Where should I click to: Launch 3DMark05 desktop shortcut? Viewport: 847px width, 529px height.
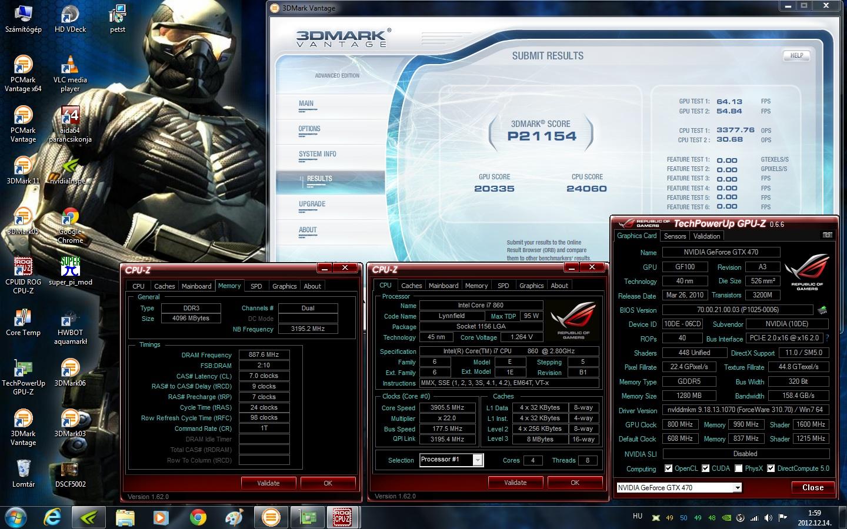point(23,221)
